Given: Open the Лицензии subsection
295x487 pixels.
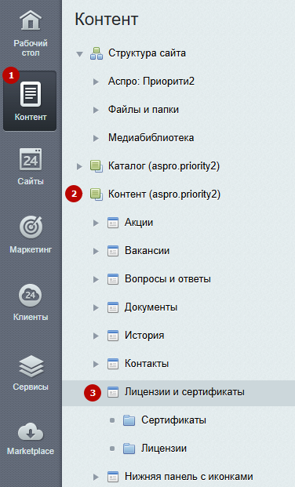Looking at the screenshot, I should pyautogui.click(x=164, y=449).
